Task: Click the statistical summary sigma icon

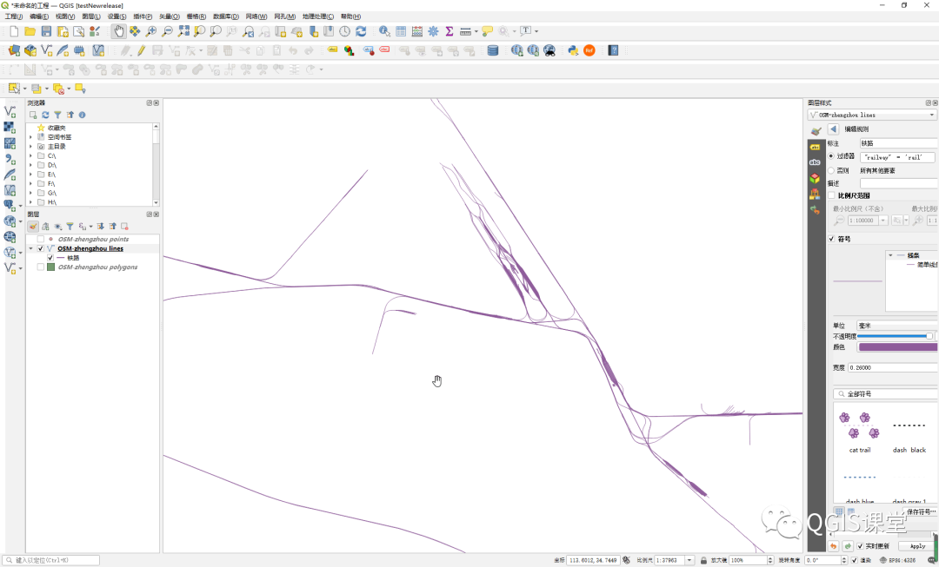Action: 450,31
